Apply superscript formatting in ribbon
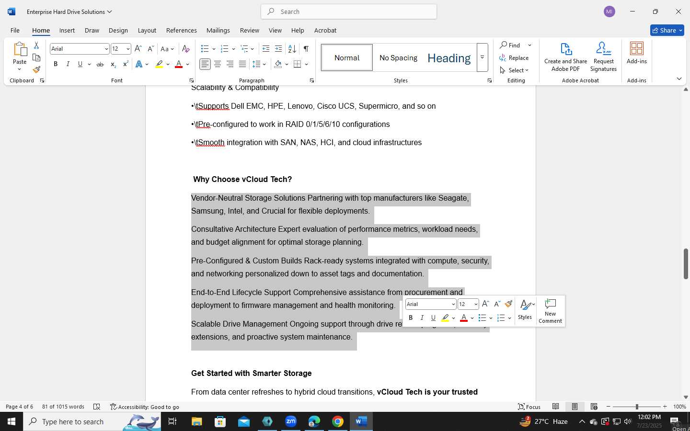 pyautogui.click(x=126, y=64)
